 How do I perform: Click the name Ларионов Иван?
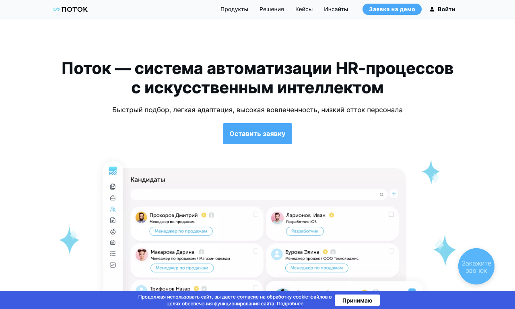point(306,215)
